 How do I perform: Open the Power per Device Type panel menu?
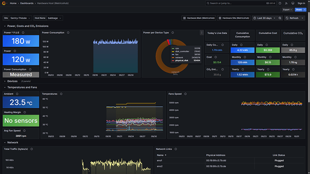[x=201, y=32]
